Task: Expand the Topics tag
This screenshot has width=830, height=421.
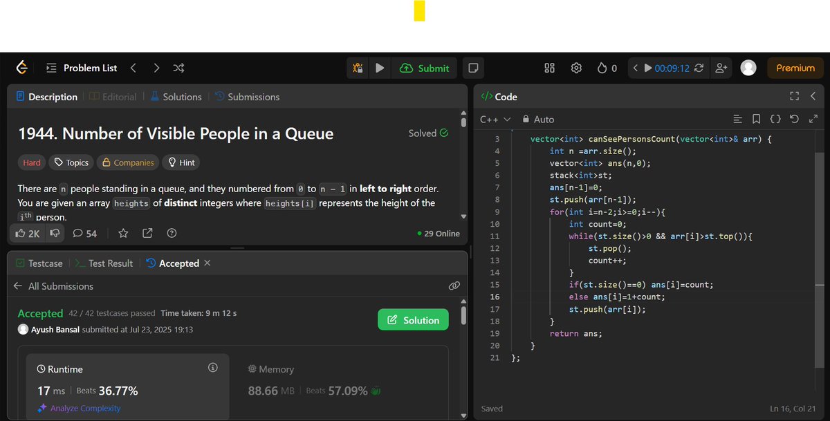Action: 71,162
